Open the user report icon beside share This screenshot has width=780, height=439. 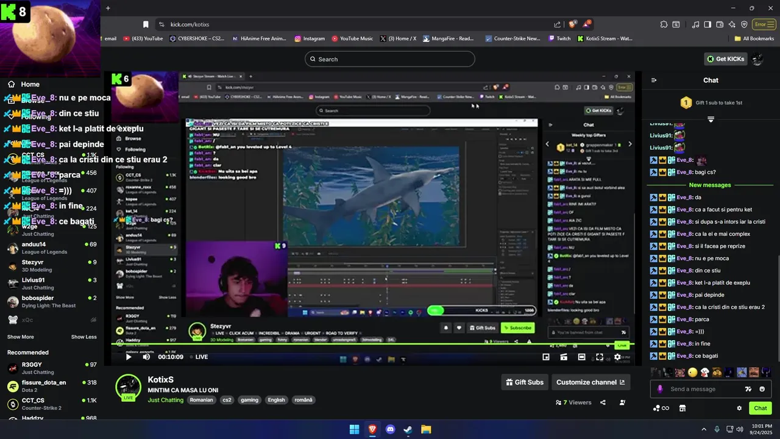point(622,402)
